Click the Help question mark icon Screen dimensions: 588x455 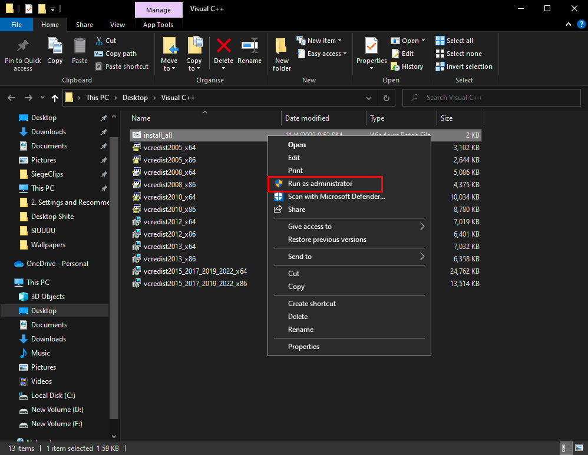click(581, 24)
